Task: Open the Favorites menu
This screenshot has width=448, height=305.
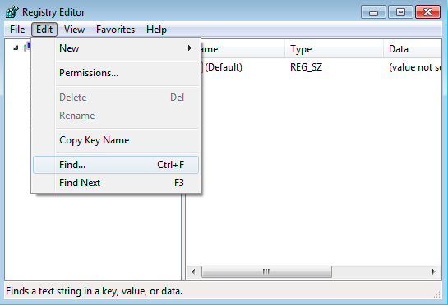Action: [x=115, y=30]
